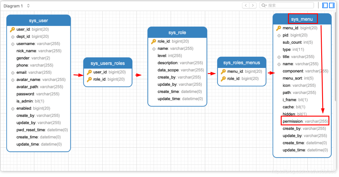Click the primary key icon of sys_menu menu_id
This screenshot has height=177, width=339.
[279, 28]
